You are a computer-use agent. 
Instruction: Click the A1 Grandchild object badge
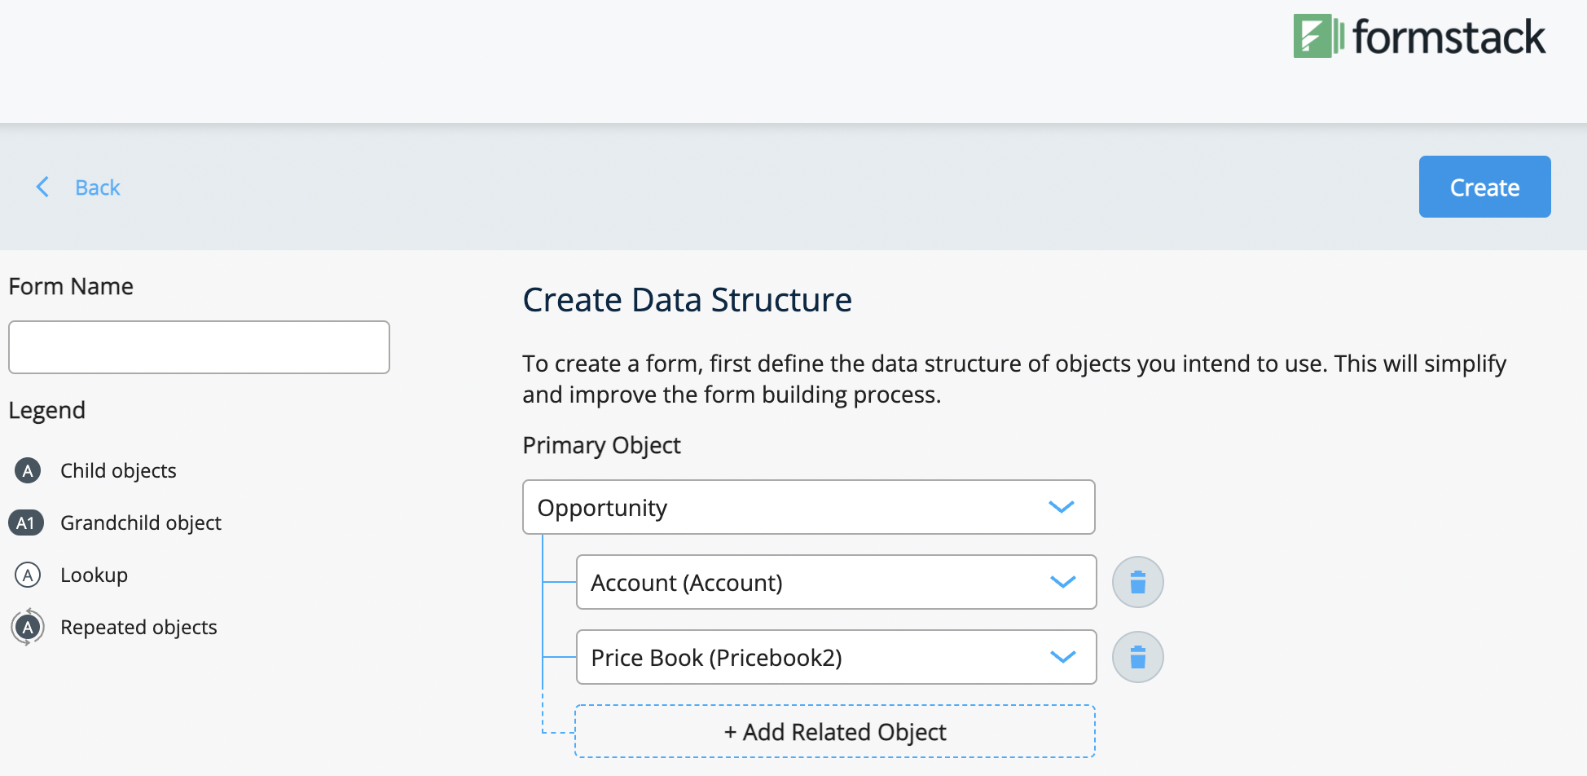(27, 522)
